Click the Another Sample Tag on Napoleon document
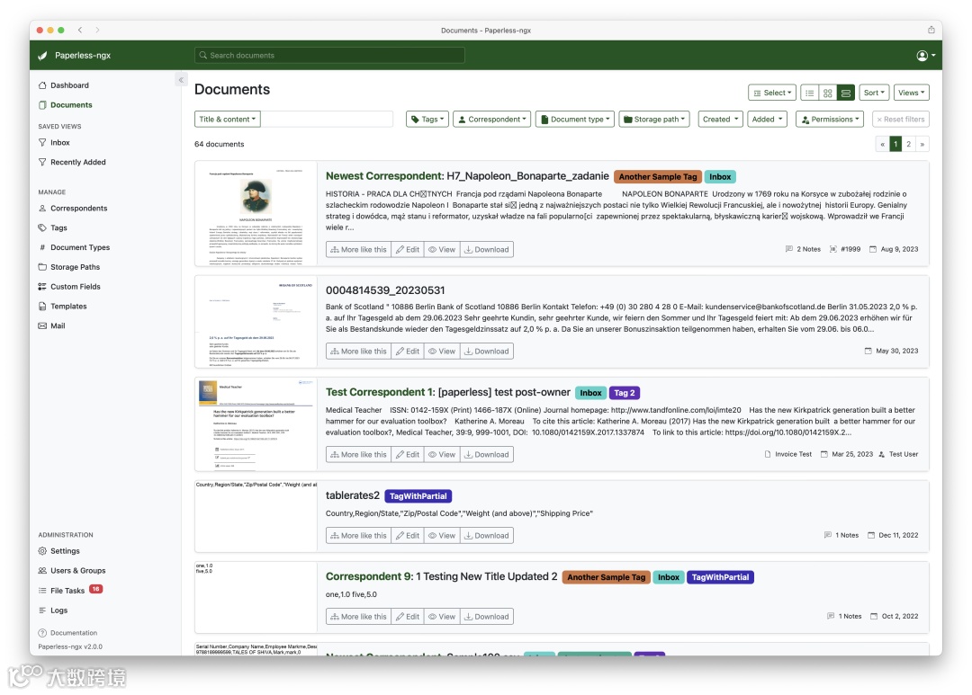 pos(658,177)
